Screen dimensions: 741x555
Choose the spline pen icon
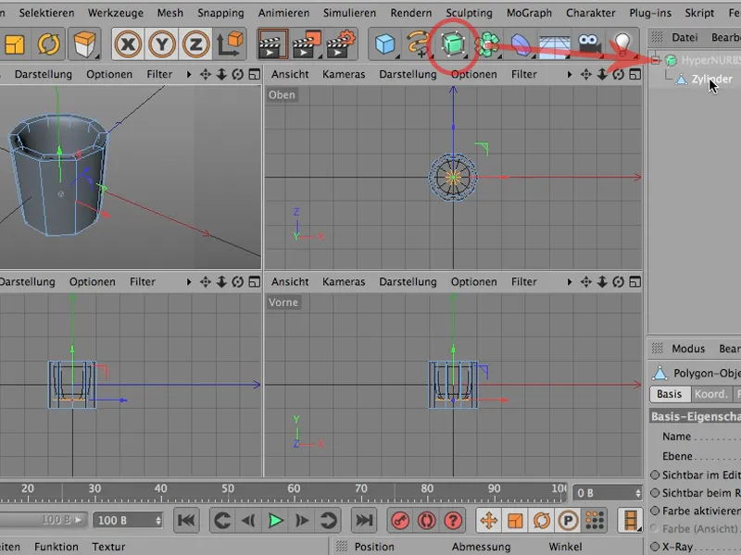[419, 43]
